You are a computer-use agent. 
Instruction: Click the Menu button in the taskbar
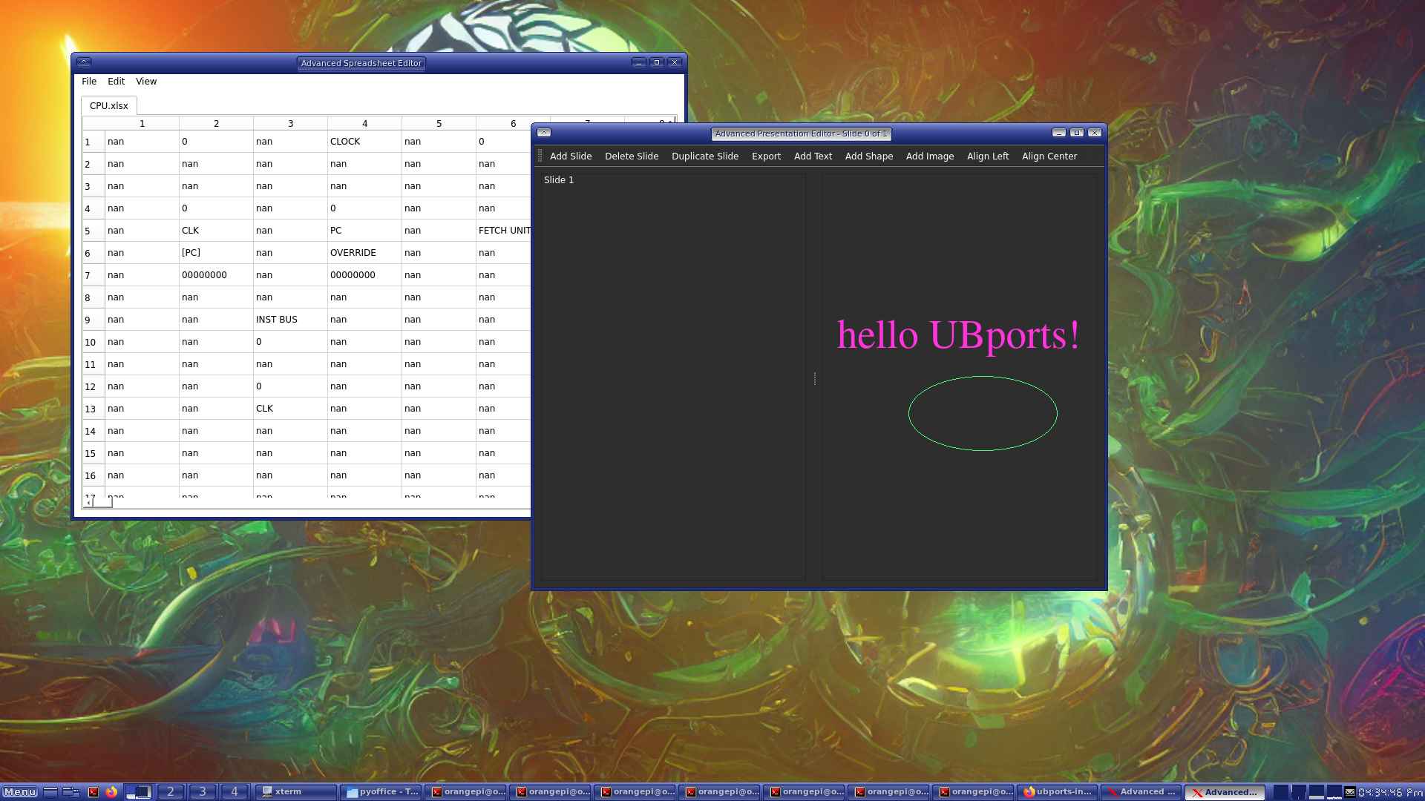click(20, 792)
